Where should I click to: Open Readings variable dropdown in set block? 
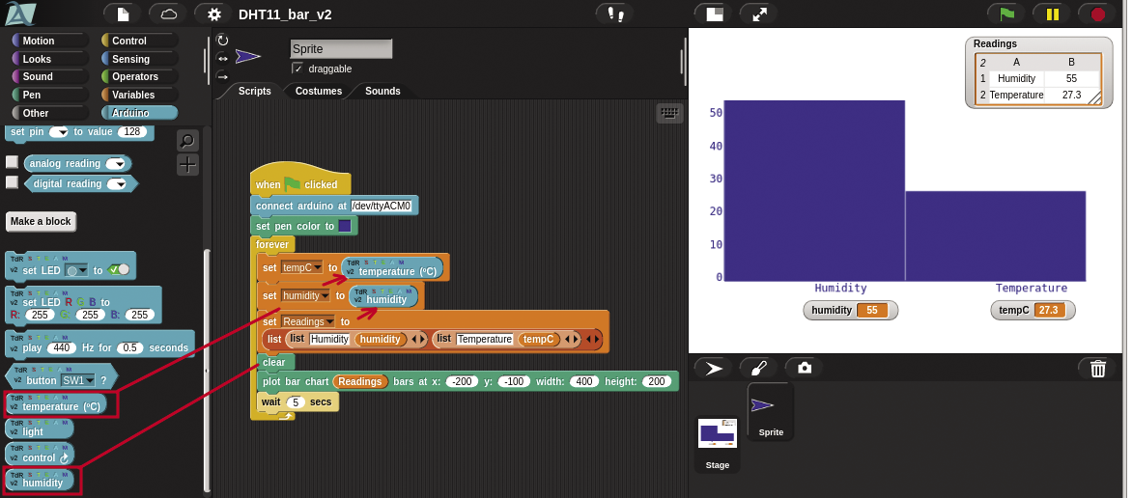click(x=329, y=321)
